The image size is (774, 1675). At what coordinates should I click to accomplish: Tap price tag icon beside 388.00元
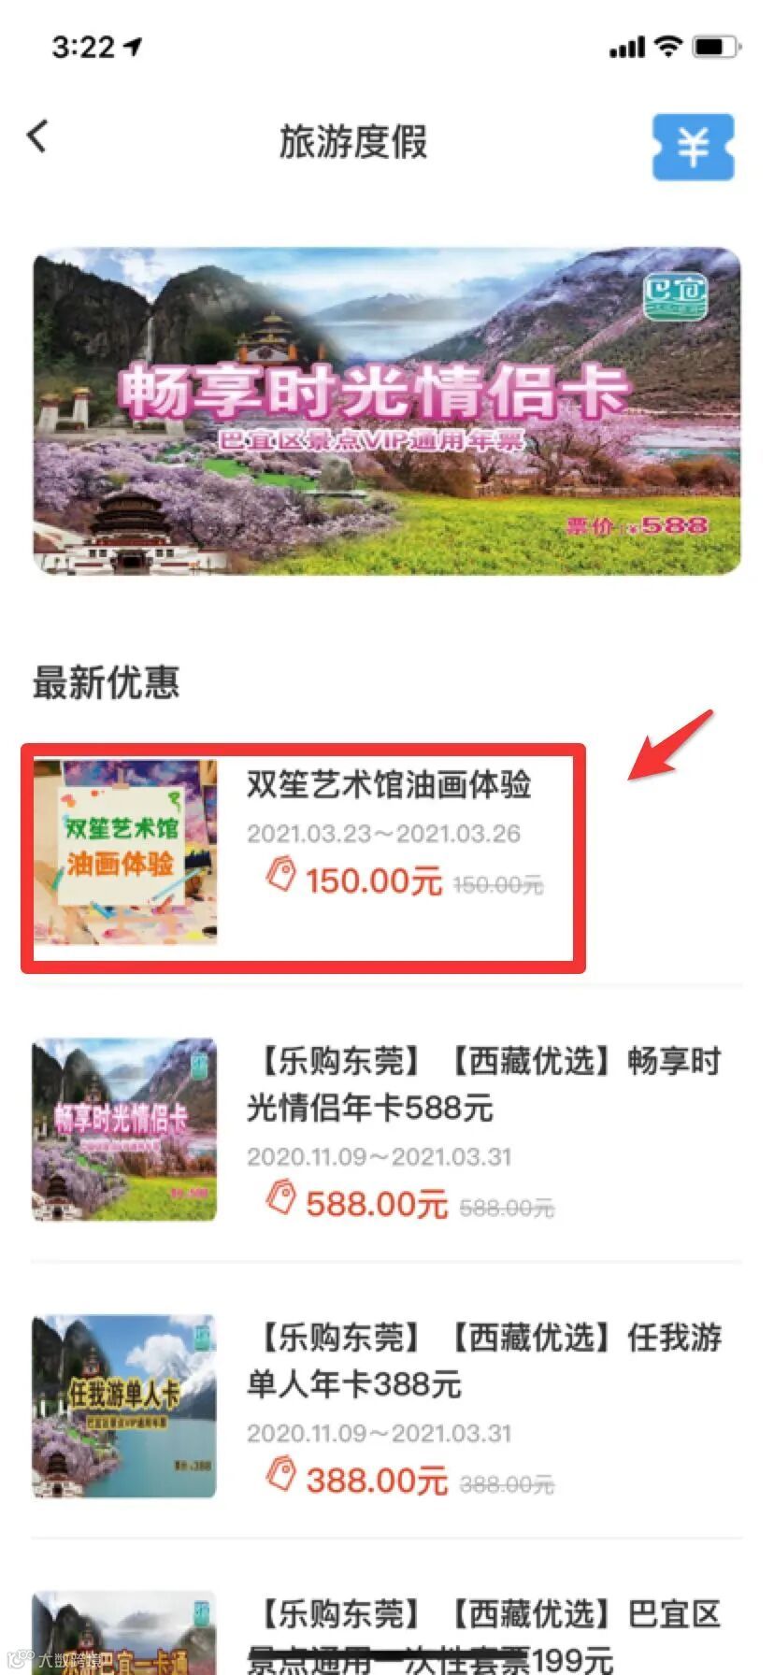coord(280,1474)
